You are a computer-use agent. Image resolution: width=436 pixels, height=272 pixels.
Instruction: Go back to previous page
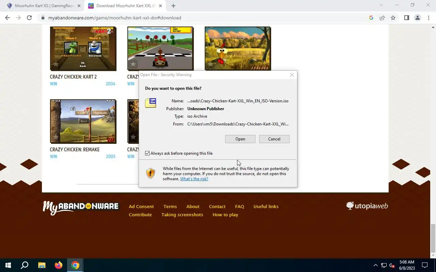[7, 18]
